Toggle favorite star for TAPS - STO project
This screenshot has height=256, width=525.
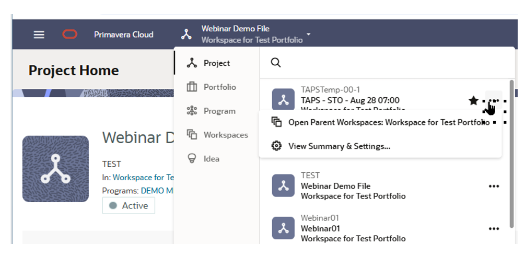point(473,100)
